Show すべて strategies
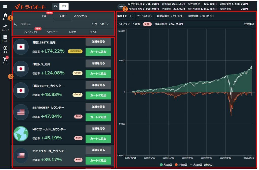The image size is (259, 170). point(93,32)
